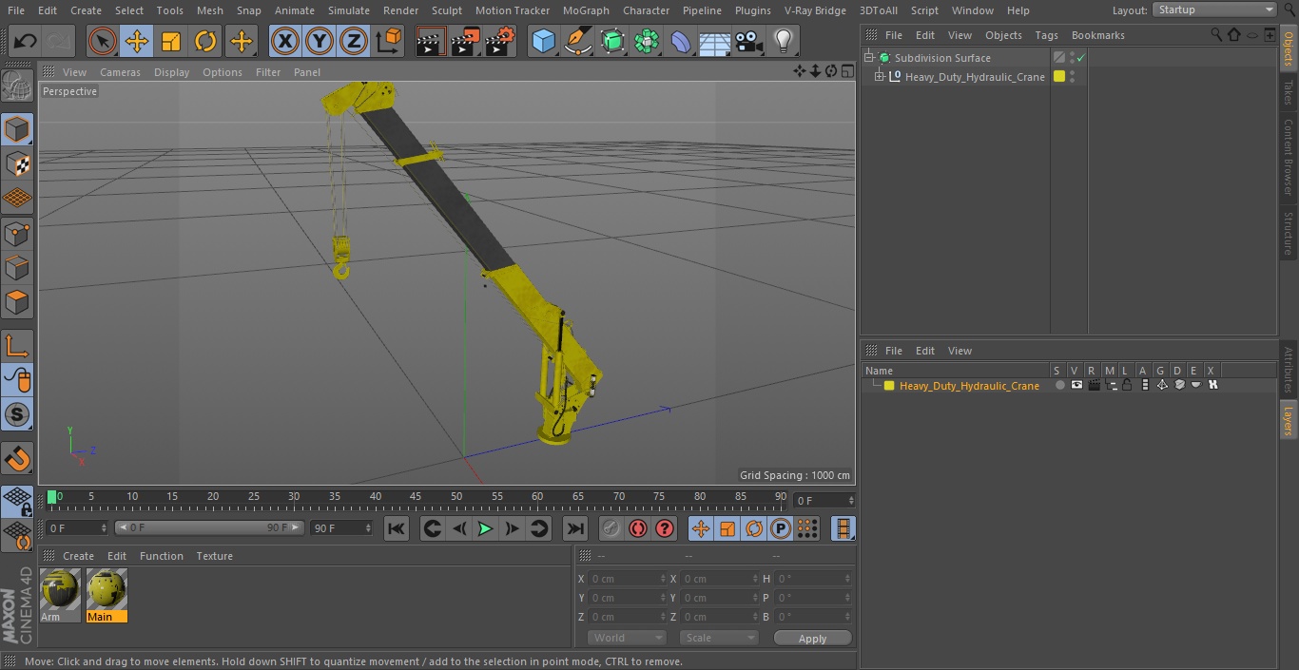Toggle layer render clapperboard icon

coord(1094,385)
